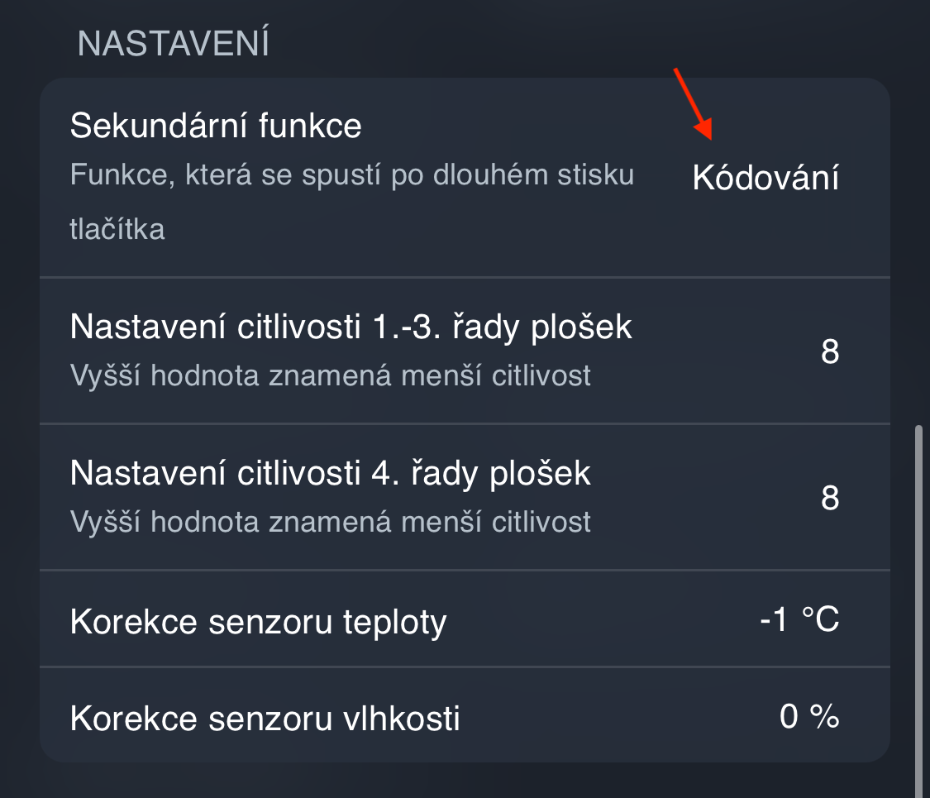Open the Kódování secondary function selector
Viewport: 930px width, 798px height.
pyautogui.click(x=765, y=178)
